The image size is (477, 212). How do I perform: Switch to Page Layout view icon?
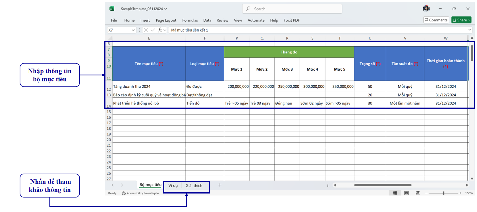pyautogui.click(x=407, y=193)
